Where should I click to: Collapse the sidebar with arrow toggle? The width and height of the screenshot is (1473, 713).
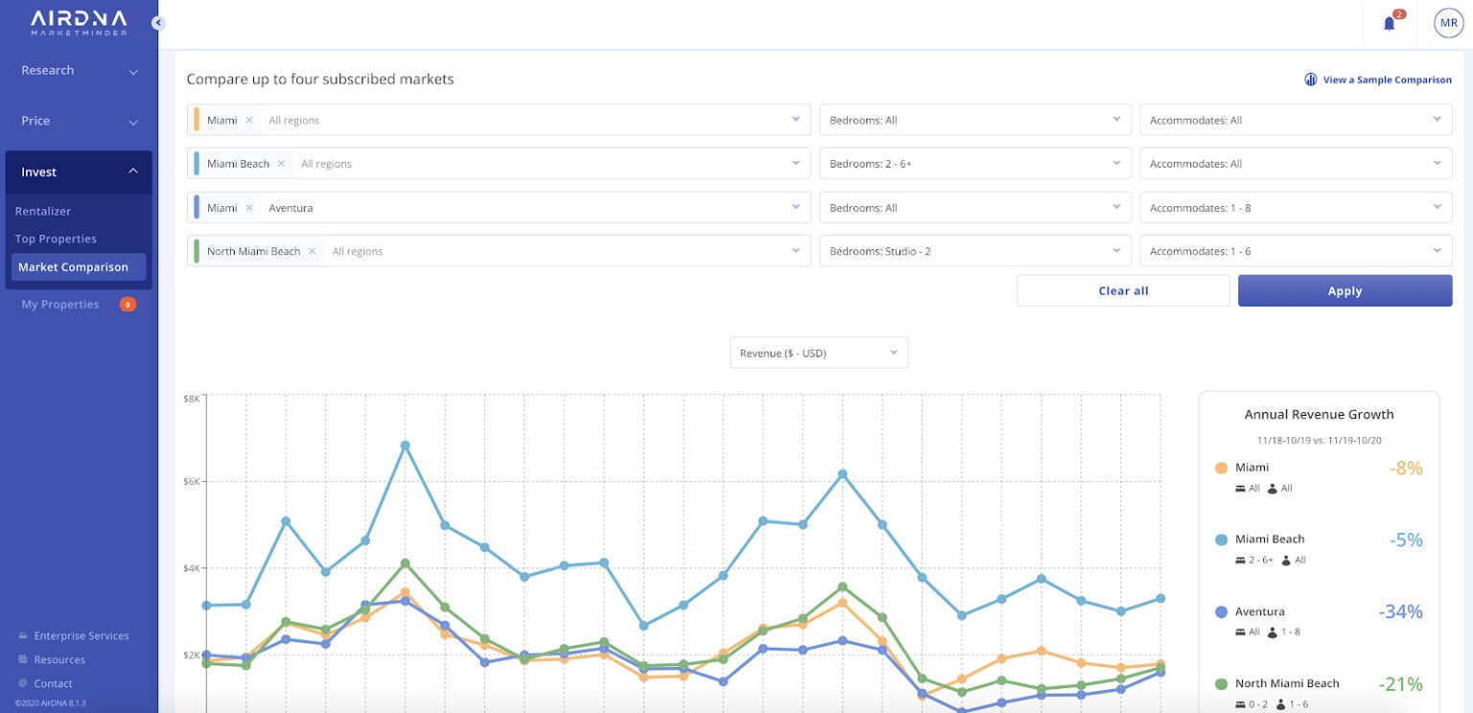pos(158,23)
